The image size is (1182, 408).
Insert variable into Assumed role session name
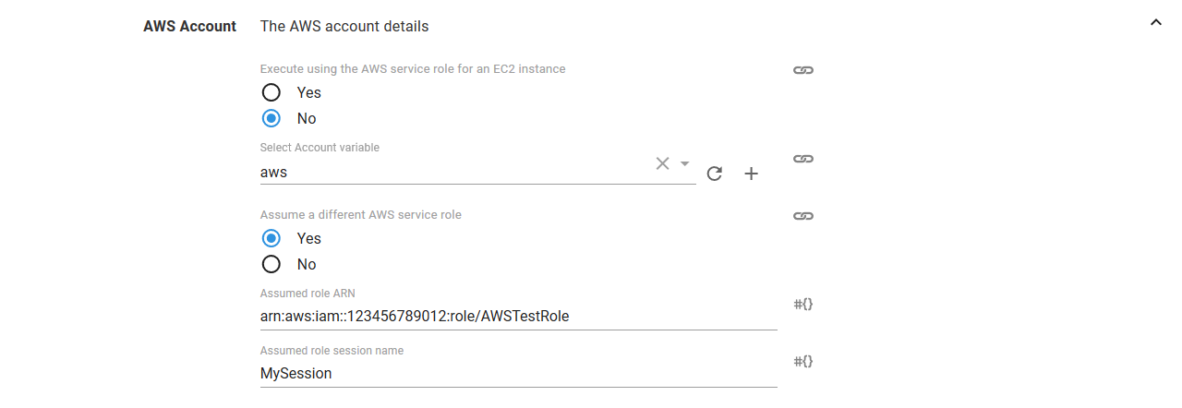click(x=803, y=360)
